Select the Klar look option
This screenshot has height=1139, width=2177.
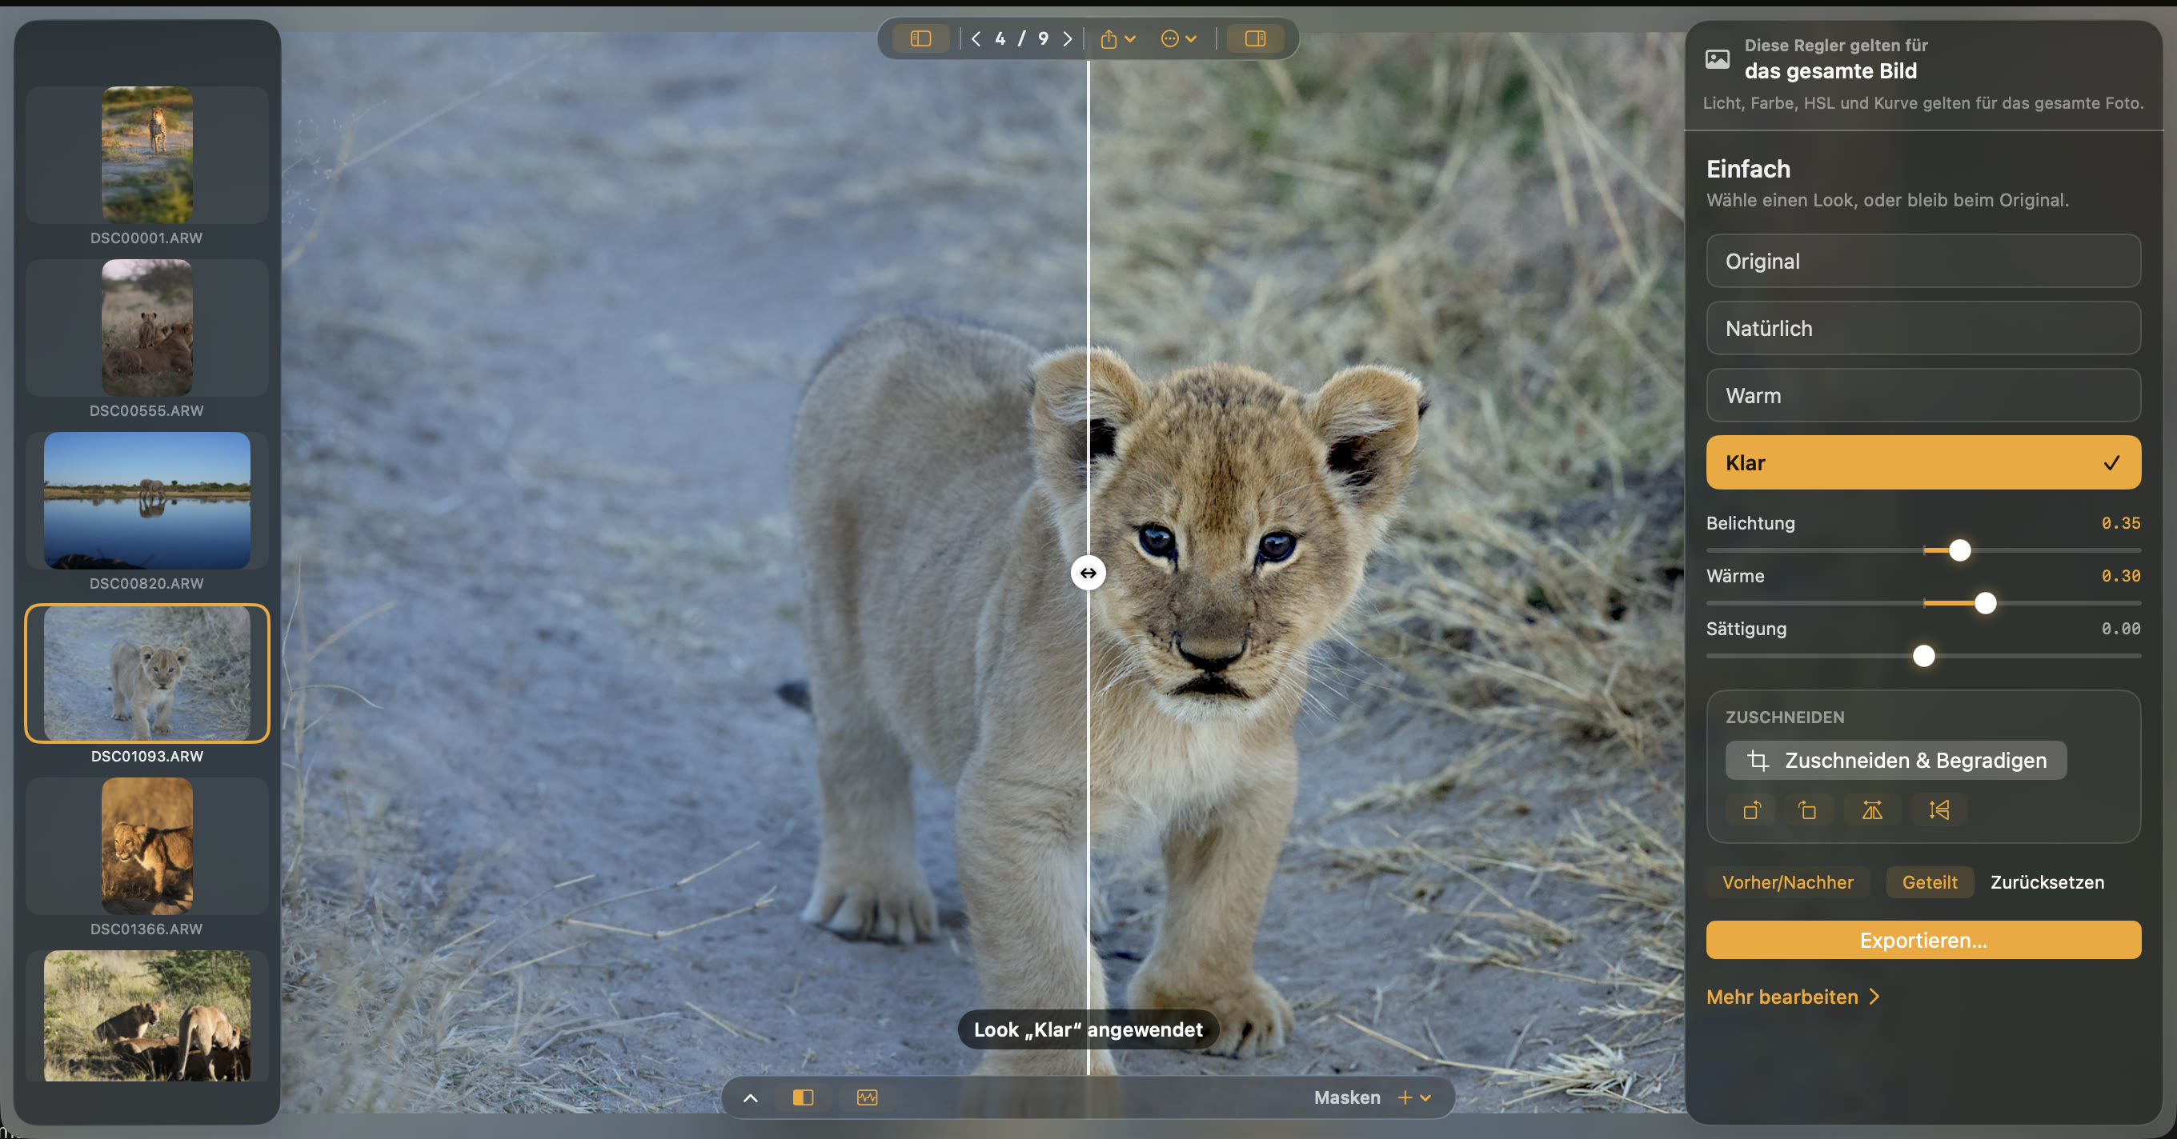click(1922, 462)
